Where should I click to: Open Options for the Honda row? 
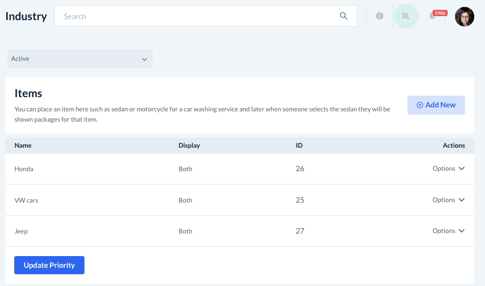tap(448, 169)
